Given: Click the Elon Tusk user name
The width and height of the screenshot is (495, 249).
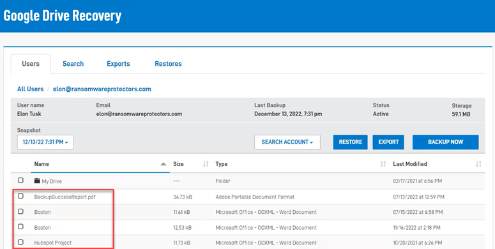Looking at the screenshot, I should coord(29,114).
